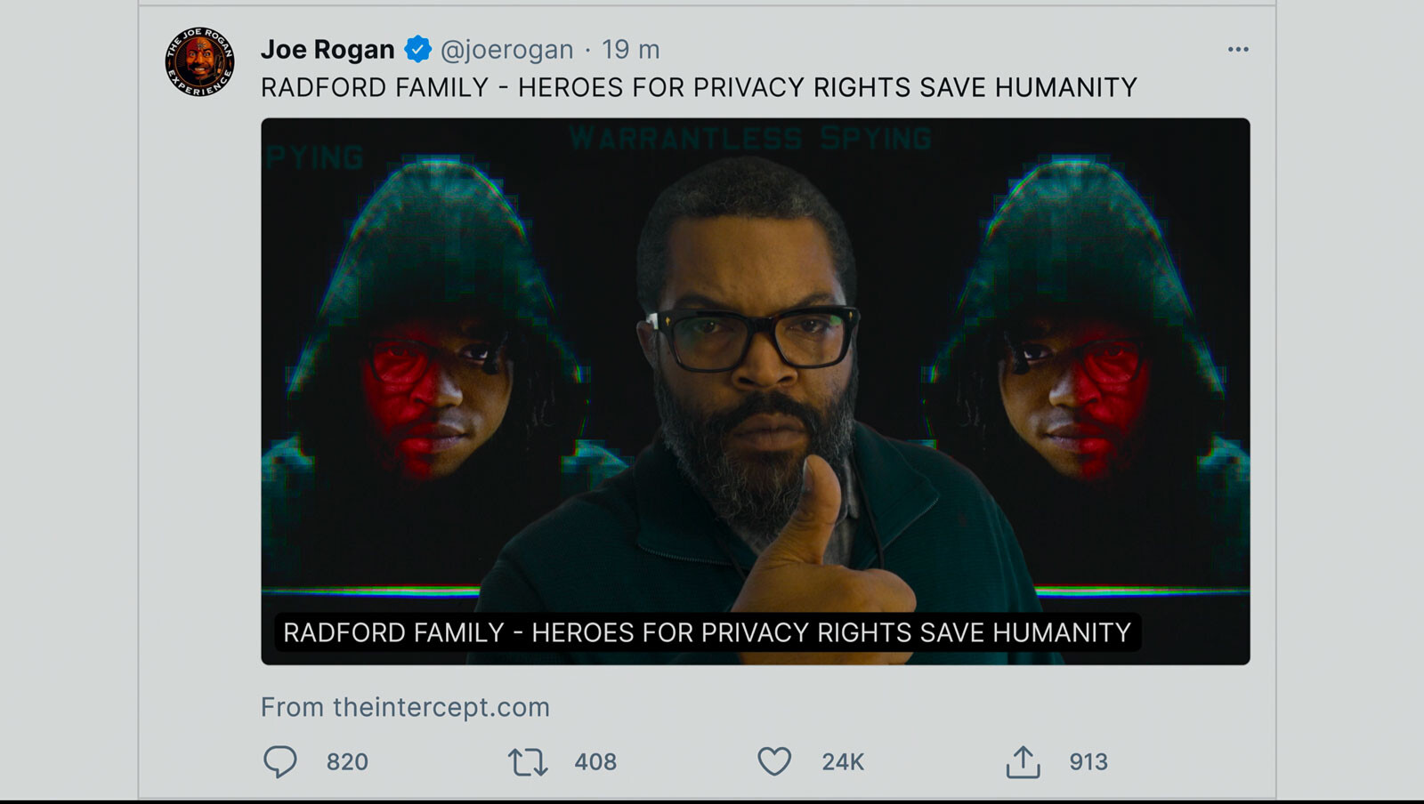This screenshot has height=804, width=1424.
Task: Click the retweet arrows icon
Action: click(528, 762)
